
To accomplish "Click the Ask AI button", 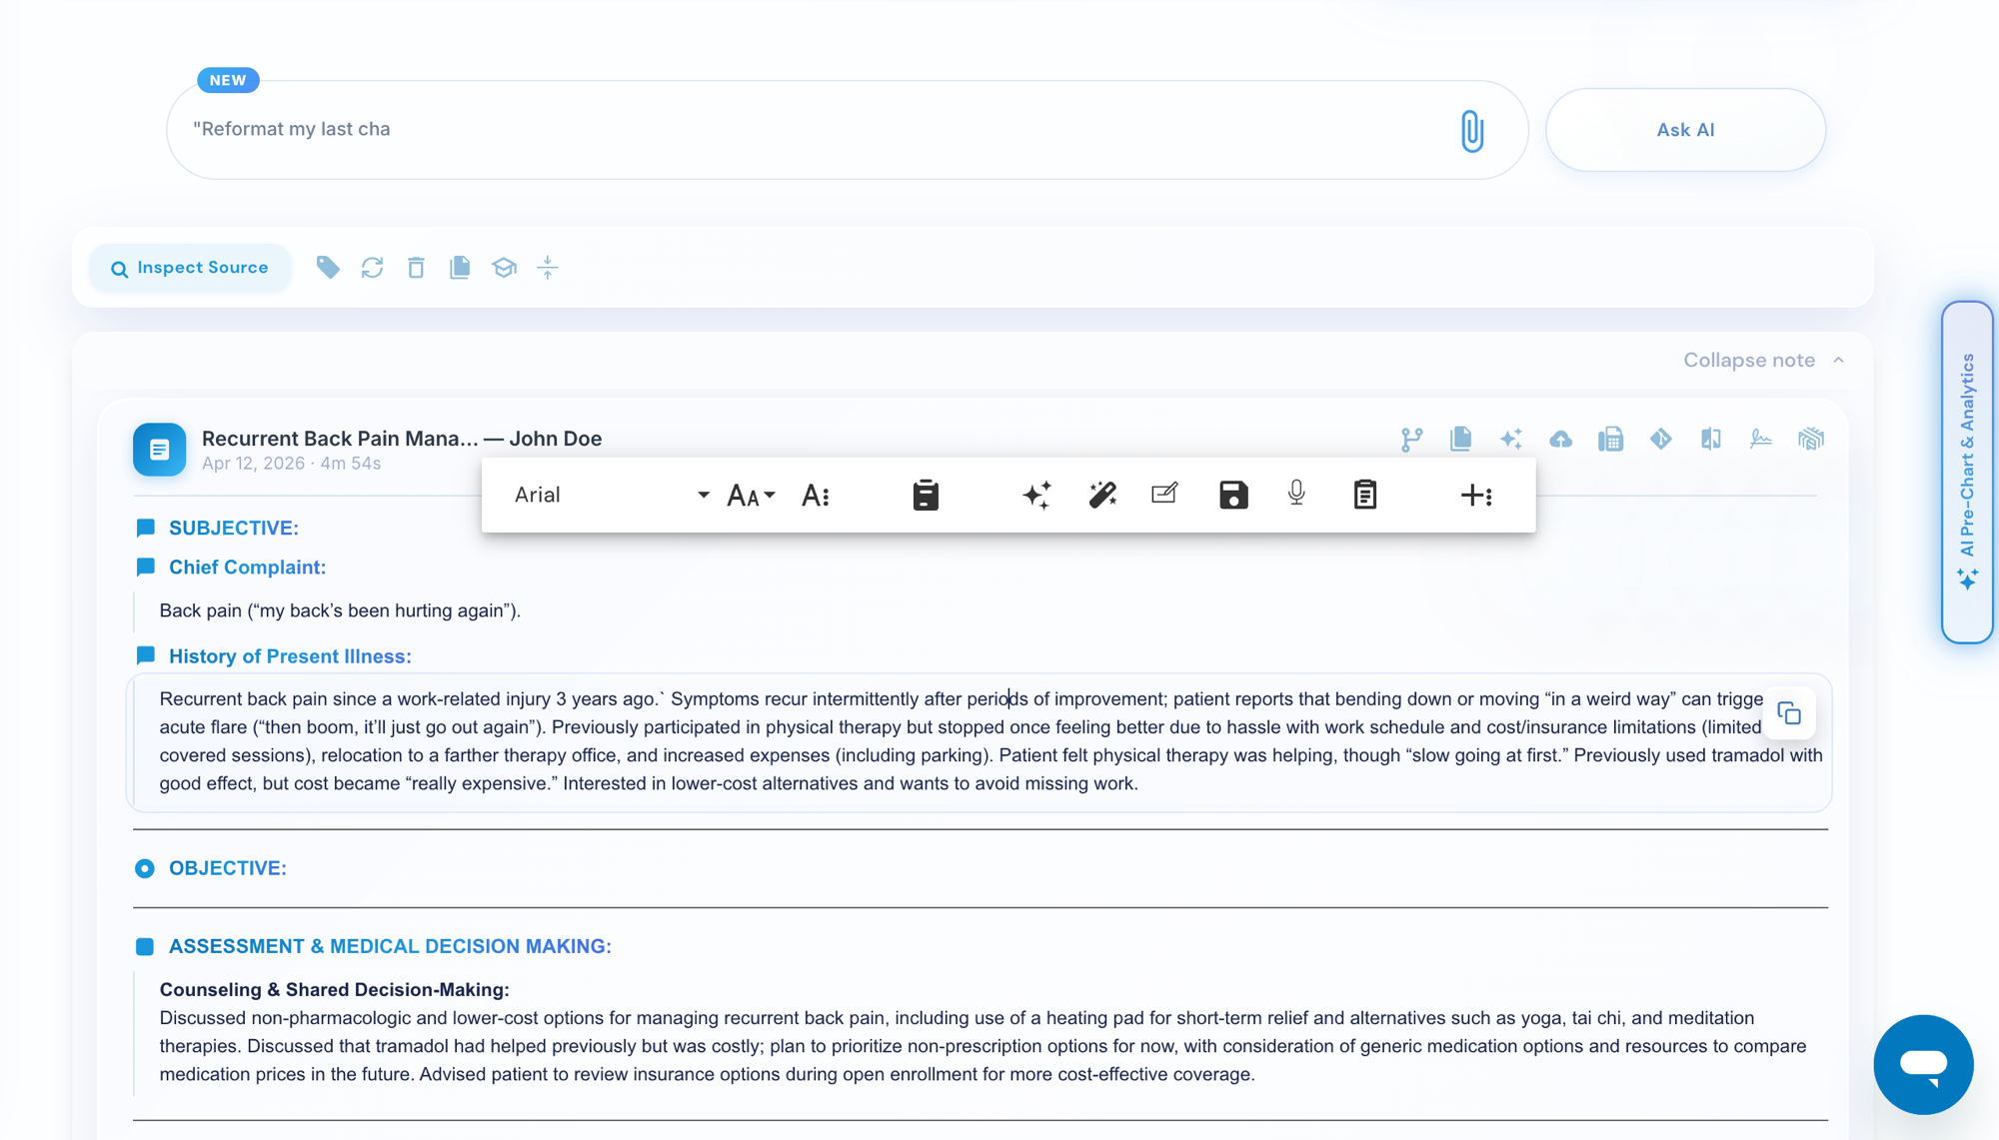I will pyautogui.click(x=1685, y=130).
